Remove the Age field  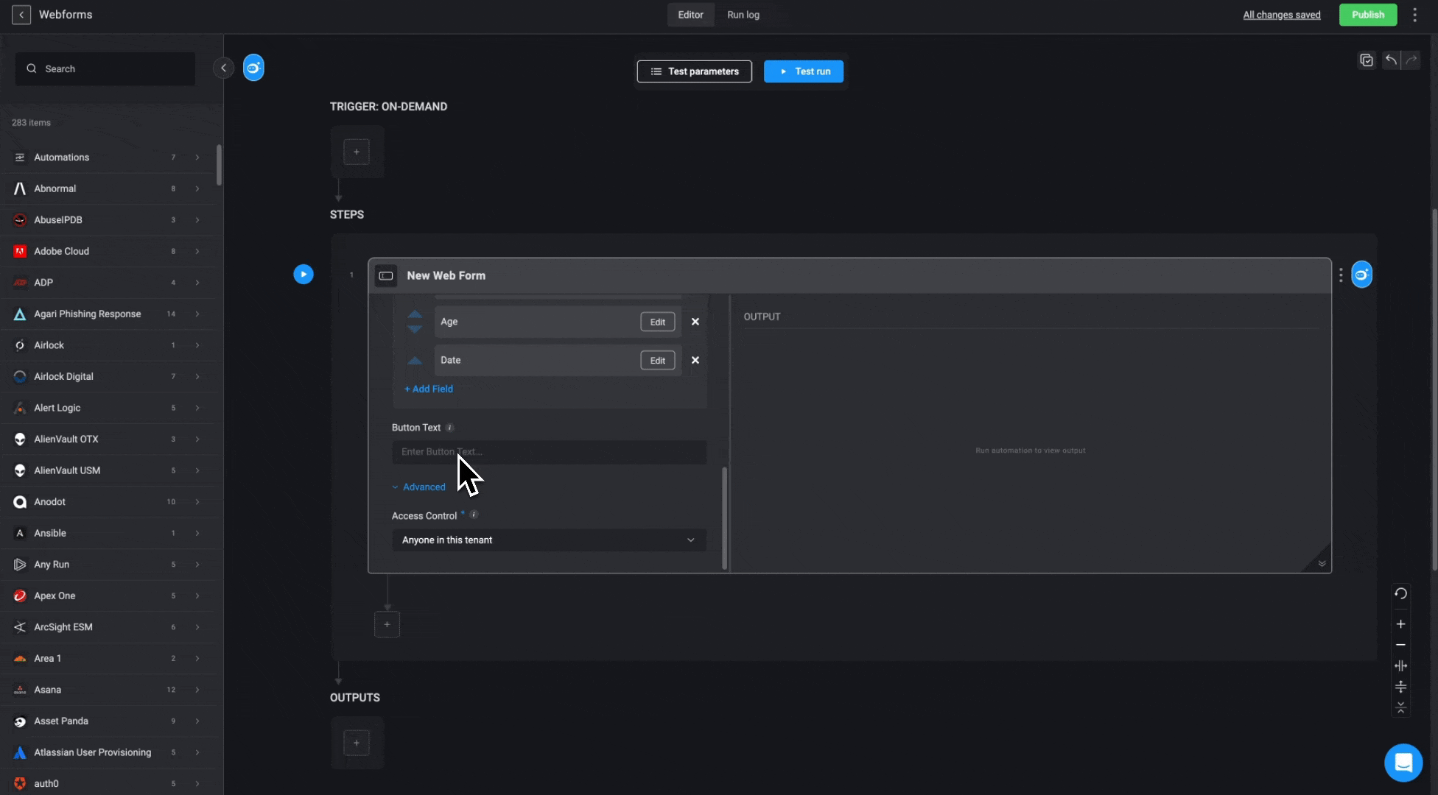(695, 321)
